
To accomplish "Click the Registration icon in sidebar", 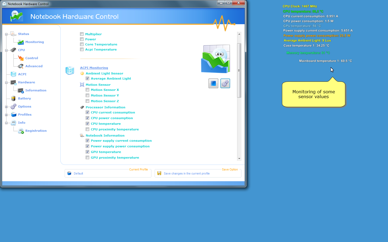I will 21,131.
